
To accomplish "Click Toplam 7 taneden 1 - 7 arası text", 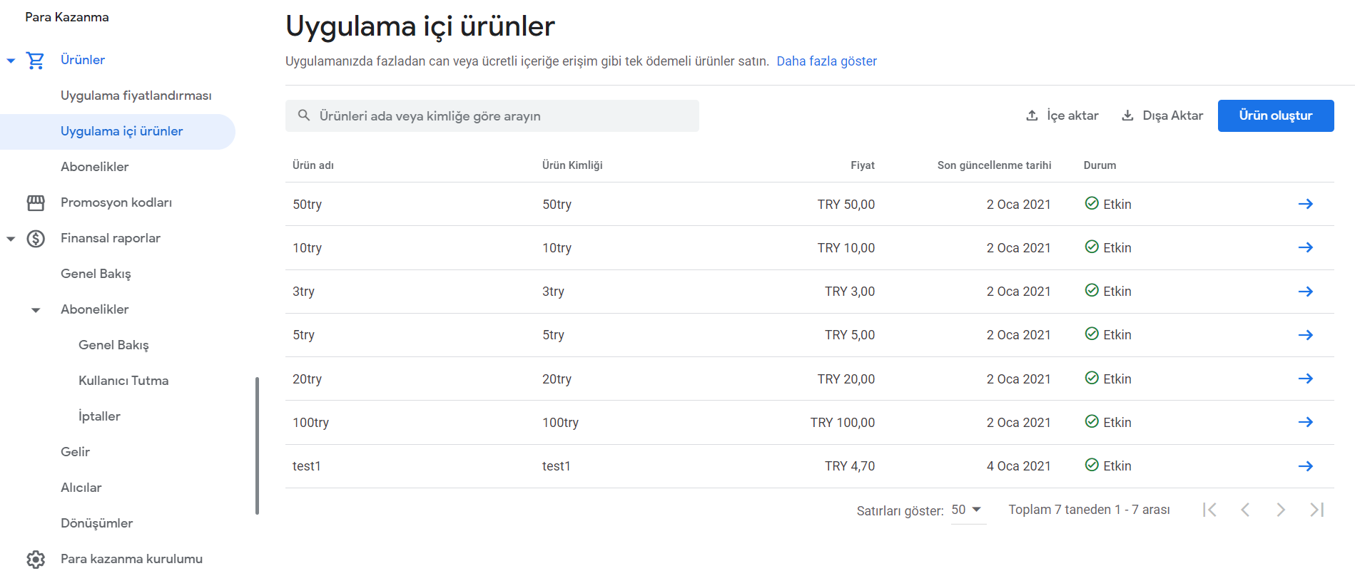I will click(x=1089, y=510).
